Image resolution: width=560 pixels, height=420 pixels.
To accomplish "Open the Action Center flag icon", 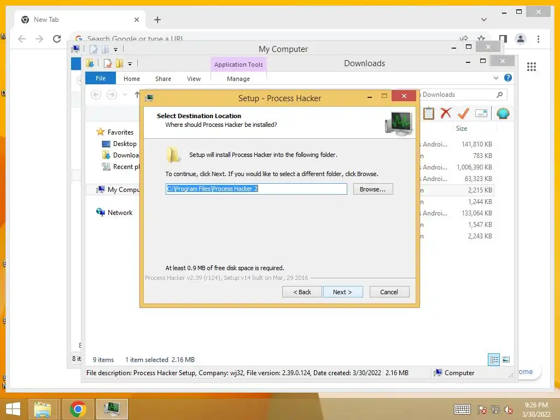I will [x=482, y=409].
